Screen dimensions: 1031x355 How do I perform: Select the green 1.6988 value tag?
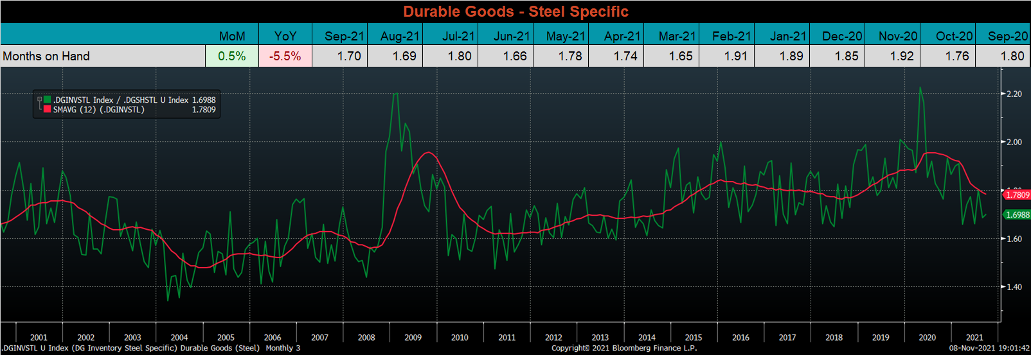1017,215
